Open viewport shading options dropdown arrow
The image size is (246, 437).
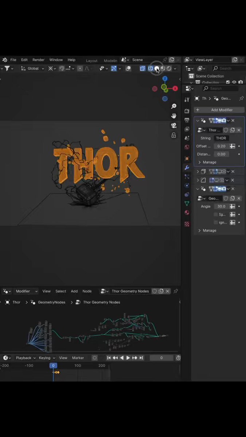click(175, 68)
